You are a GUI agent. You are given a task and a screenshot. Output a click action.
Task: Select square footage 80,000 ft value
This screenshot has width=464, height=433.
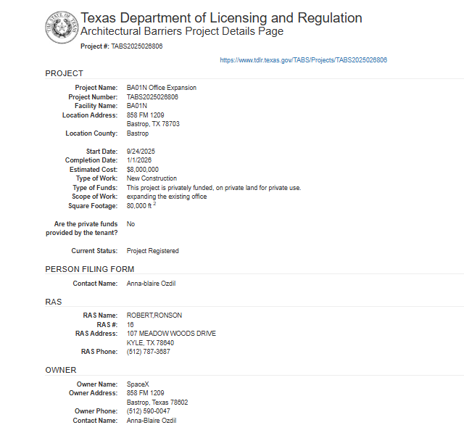141,205
